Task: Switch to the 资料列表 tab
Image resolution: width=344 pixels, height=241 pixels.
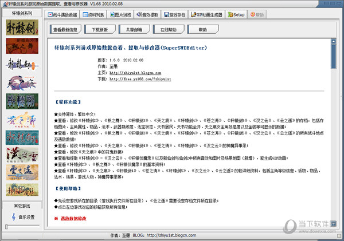Action: [93, 15]
